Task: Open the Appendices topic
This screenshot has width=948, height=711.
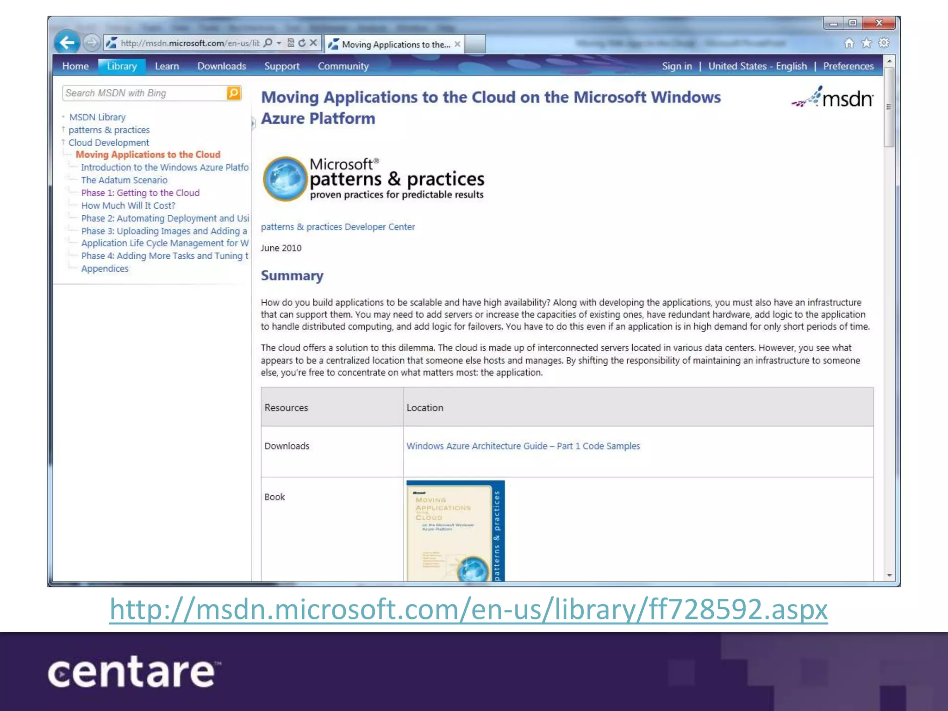Action: tap(105, 268)
